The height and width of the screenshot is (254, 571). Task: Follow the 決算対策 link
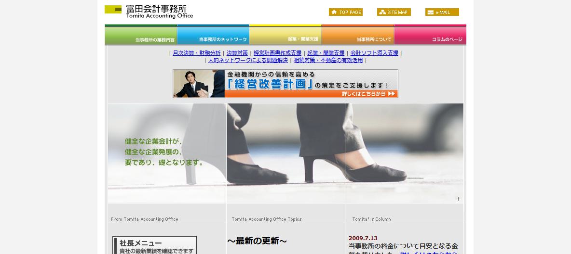237,53
